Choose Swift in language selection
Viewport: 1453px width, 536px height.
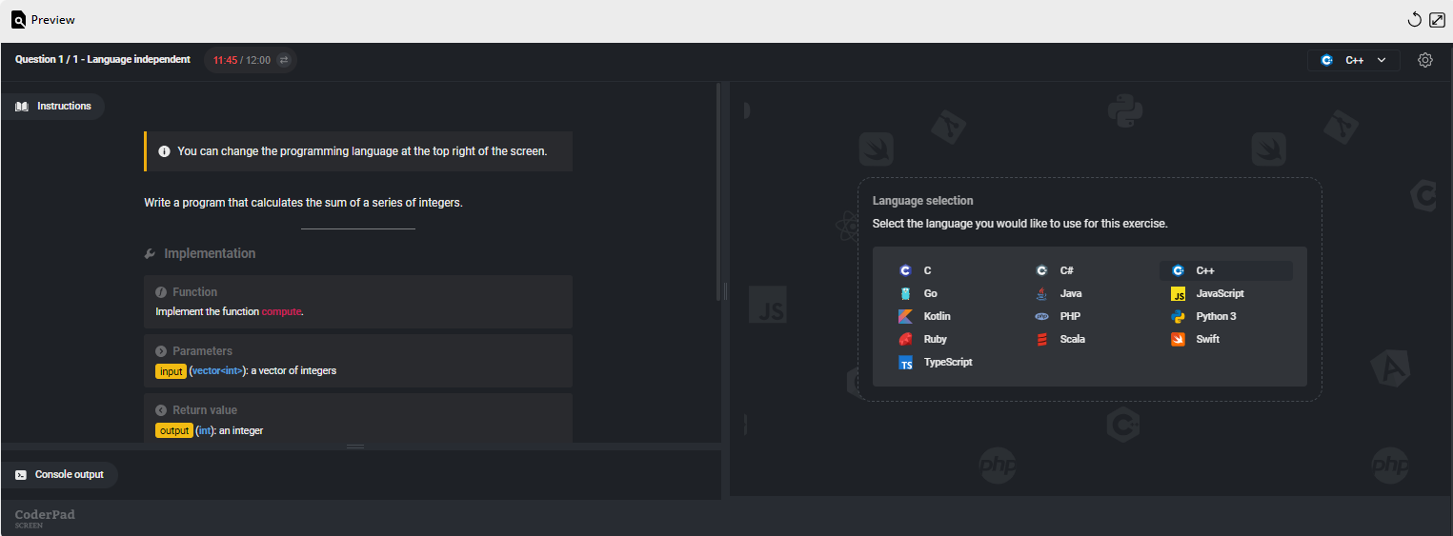pyautogui.click(x=1207, y=339)
